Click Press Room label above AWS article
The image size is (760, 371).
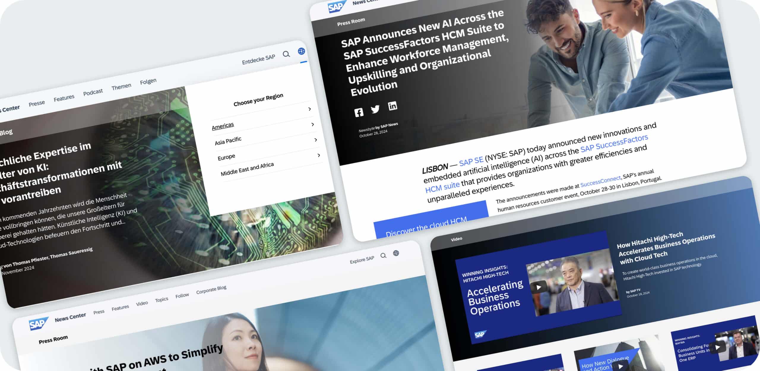(x=53, y=340)
